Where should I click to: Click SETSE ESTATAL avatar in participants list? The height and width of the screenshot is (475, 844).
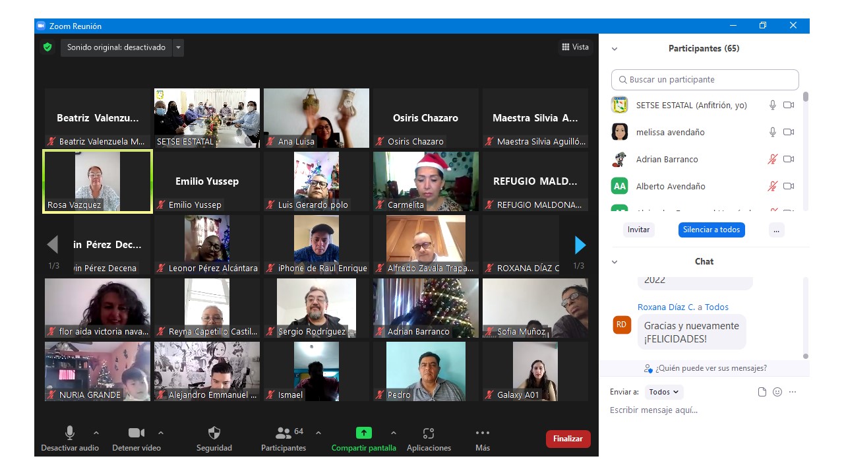[619, 105]
